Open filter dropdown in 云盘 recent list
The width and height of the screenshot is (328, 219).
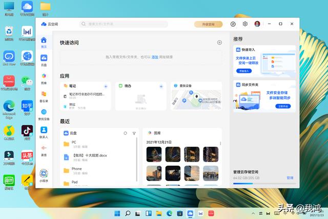(x=134, y=133)
